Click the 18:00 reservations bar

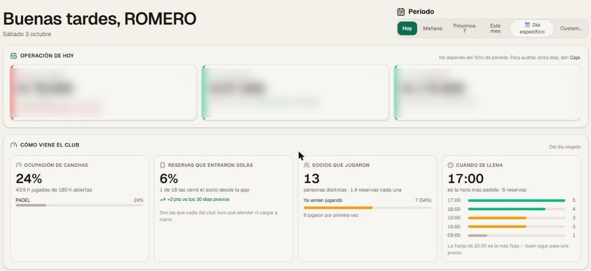click(507, 209)
